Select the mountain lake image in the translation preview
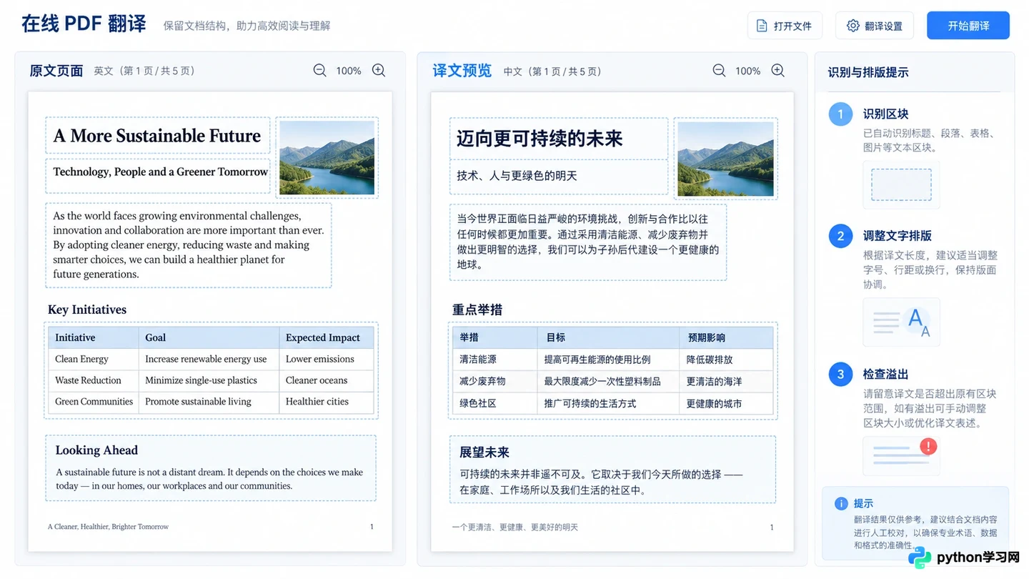Screen dimensions: 1029x579 coord(725,159)
